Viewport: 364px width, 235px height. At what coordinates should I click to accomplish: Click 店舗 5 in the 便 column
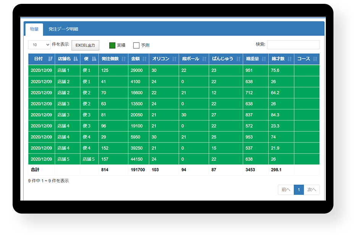tap(89, 159)
